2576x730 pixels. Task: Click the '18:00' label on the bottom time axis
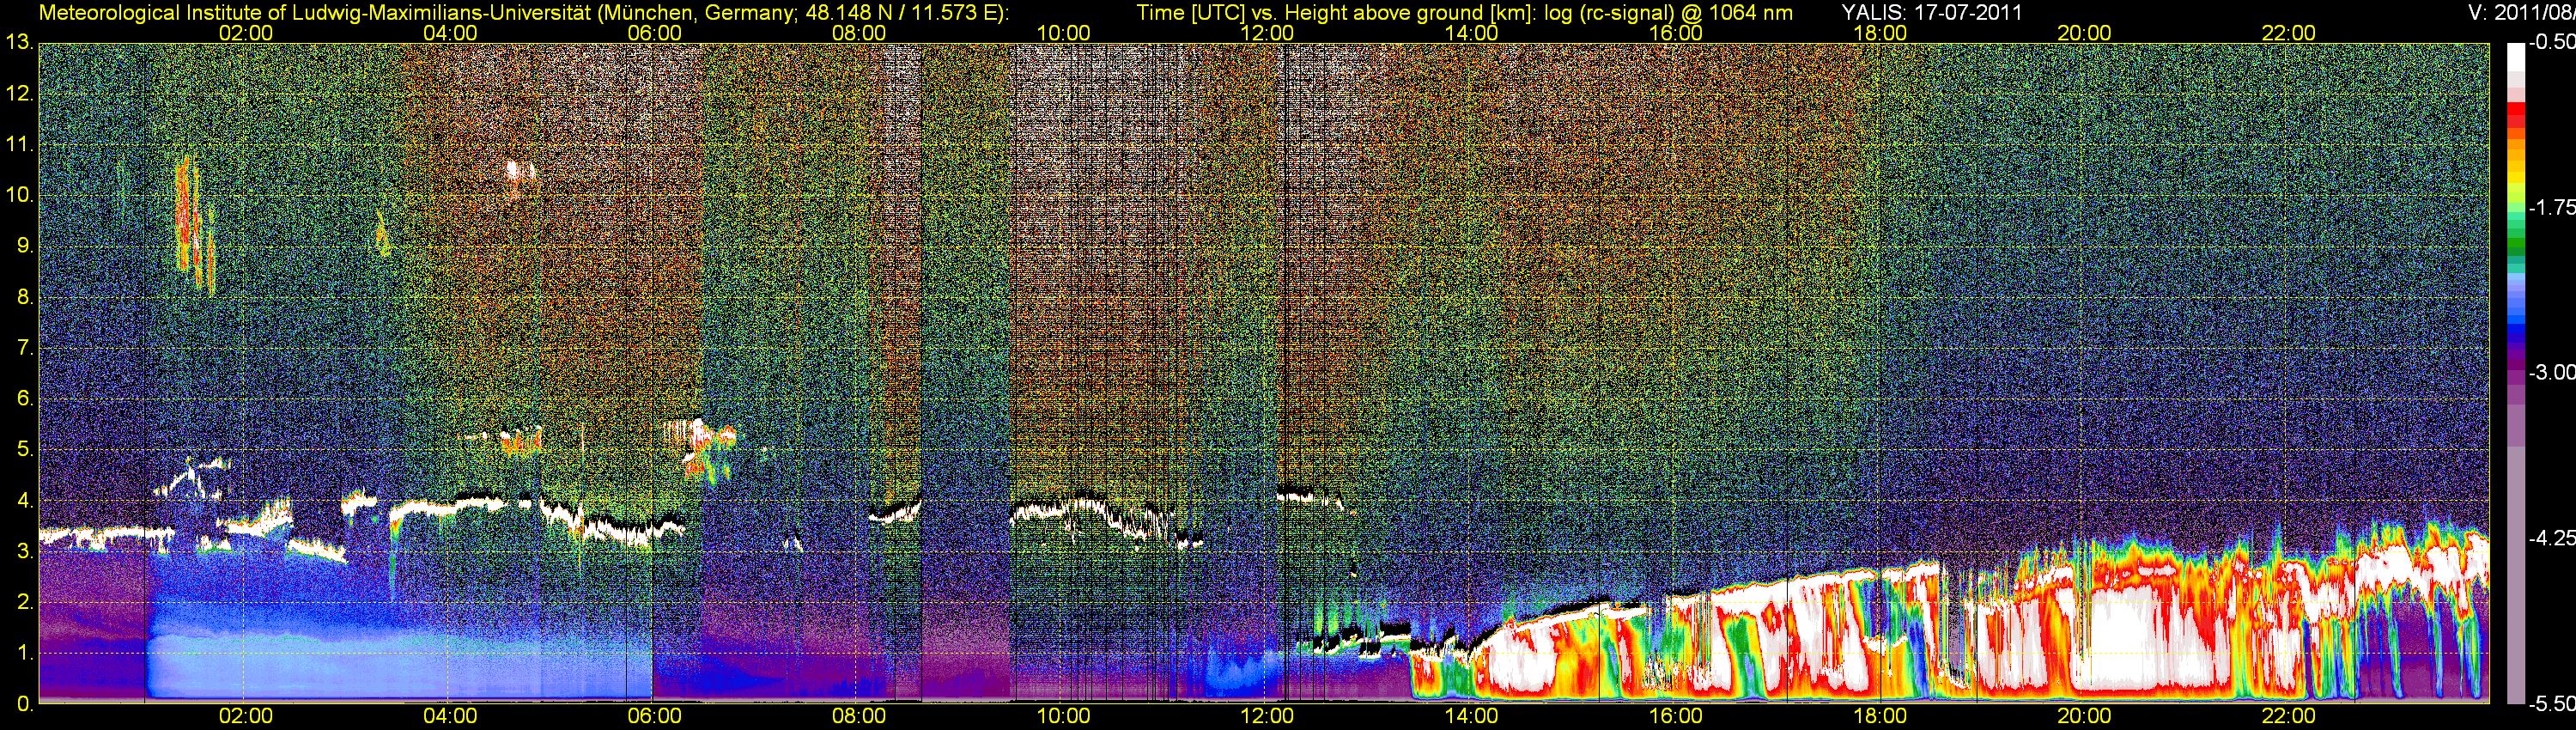tap(1880, 717)
